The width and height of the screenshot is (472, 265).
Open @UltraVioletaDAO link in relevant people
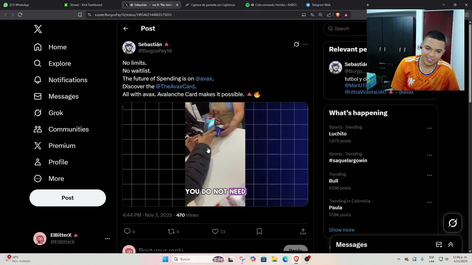click(x=365, y=92)
